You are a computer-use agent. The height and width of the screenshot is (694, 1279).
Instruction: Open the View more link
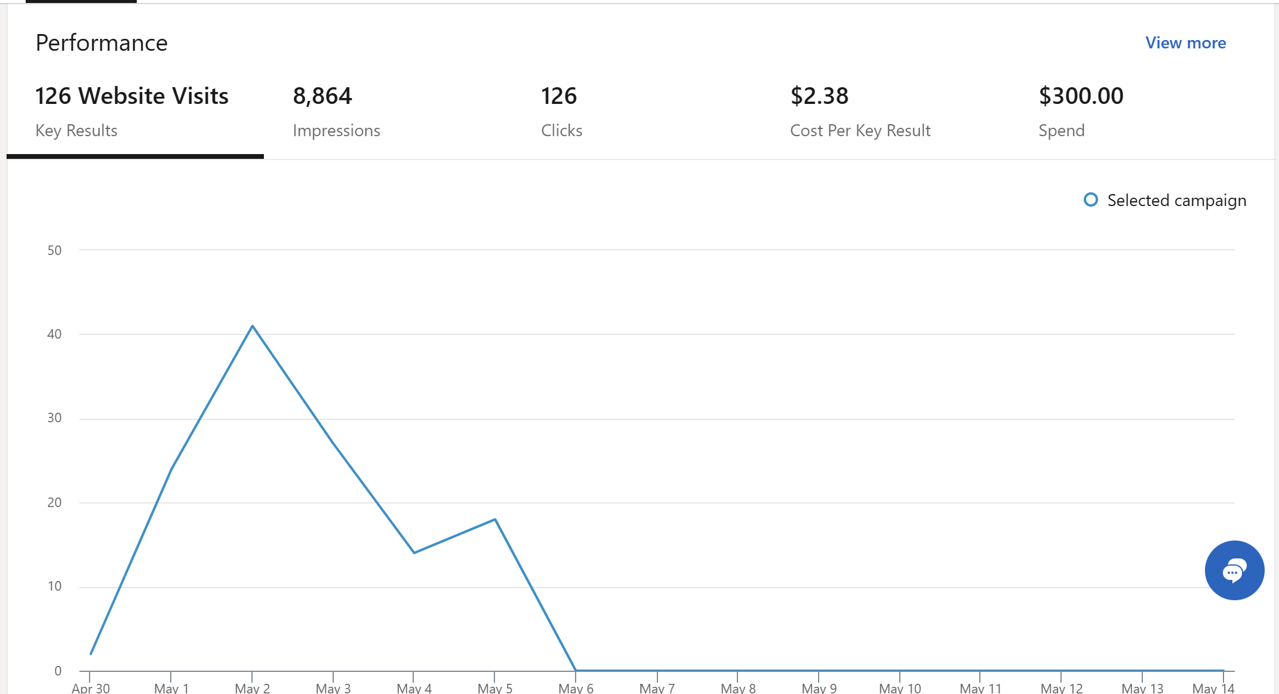1185,43
